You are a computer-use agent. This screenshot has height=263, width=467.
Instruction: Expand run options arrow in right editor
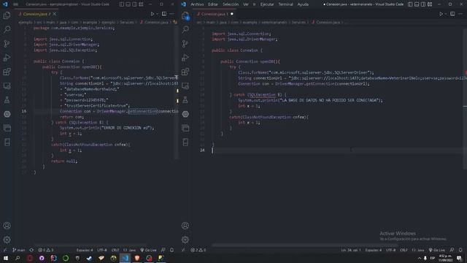point(446,14)
